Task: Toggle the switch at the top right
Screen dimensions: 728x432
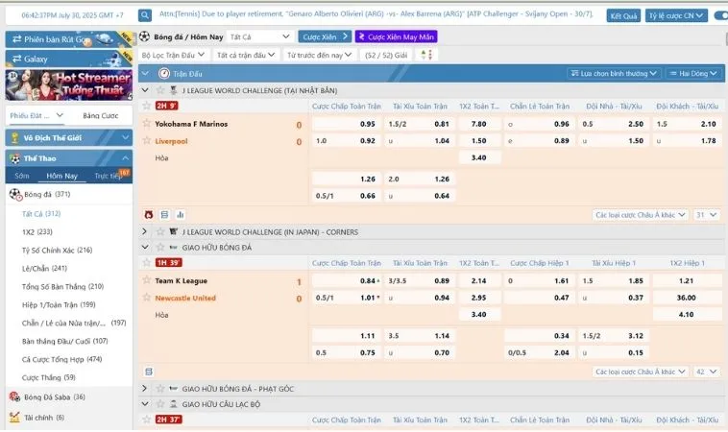Action: pyautogui.click(x=721, y=15)
